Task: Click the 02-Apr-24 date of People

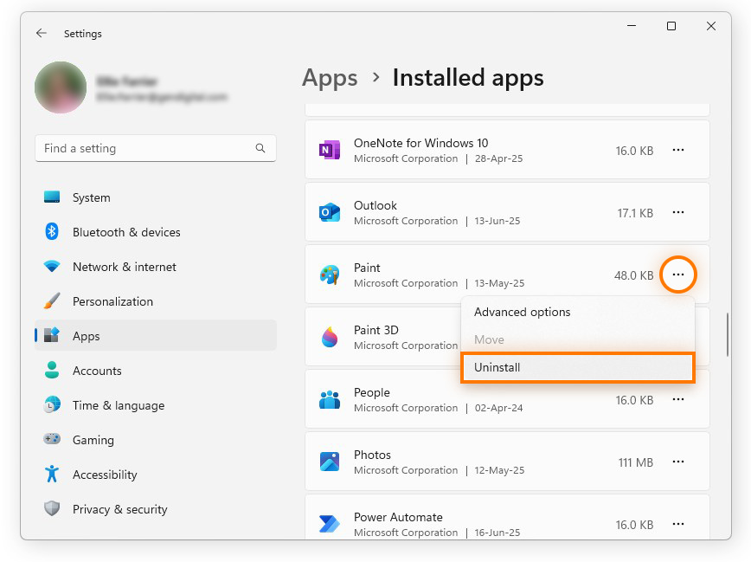Action: [498, 408]
